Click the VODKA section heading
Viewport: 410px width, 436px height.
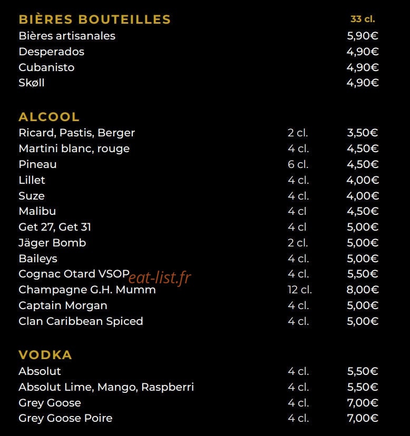(x=45, y=355)
